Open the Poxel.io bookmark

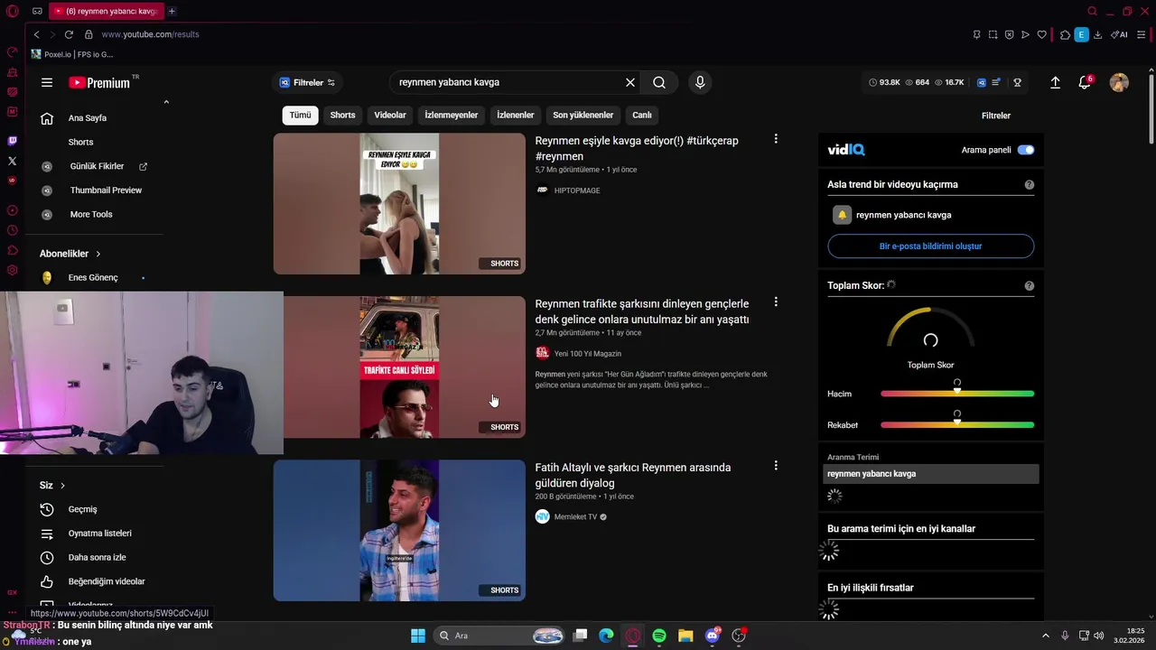(x=72, y=54)
